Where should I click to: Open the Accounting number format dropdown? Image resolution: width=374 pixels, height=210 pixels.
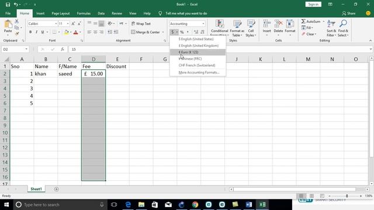(203, 24)
